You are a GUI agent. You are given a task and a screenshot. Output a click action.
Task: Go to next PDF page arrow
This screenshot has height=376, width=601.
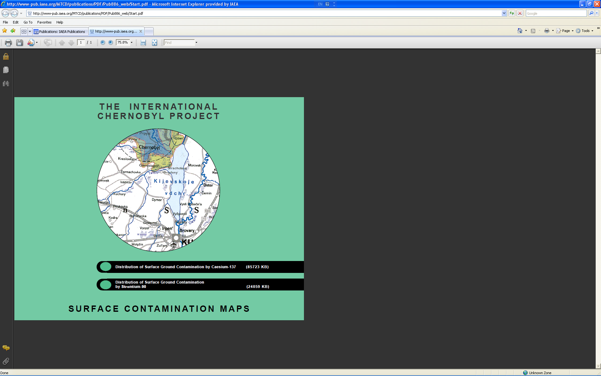71,43
